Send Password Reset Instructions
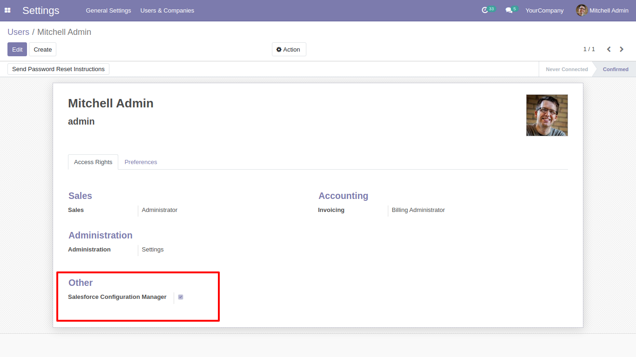 [x=58, y=69]
